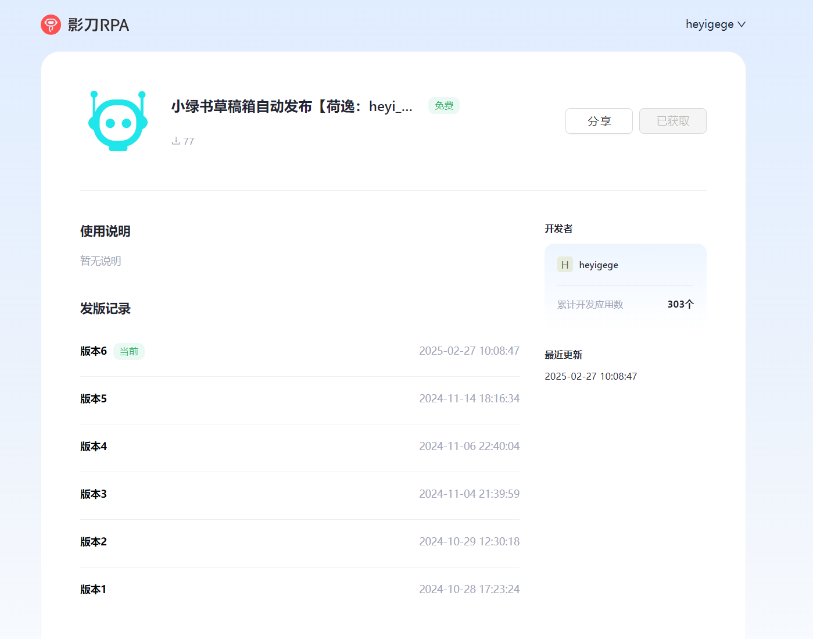The width and height of the screenshot is (813, 639).
Task: Click timestamp 2024-11-04 21:39:59
Action: [470, 494]
